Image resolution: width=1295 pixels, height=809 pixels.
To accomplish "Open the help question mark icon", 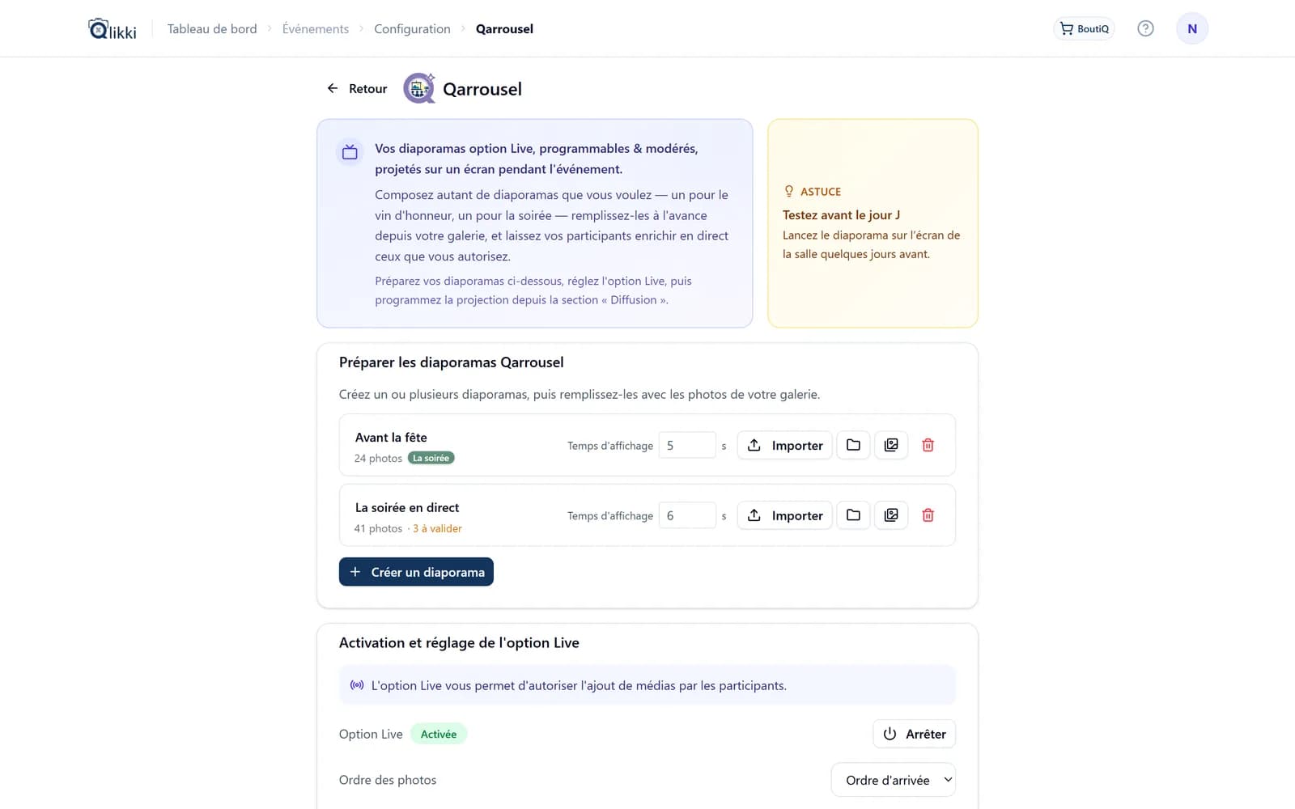I will click(1145, 28).
